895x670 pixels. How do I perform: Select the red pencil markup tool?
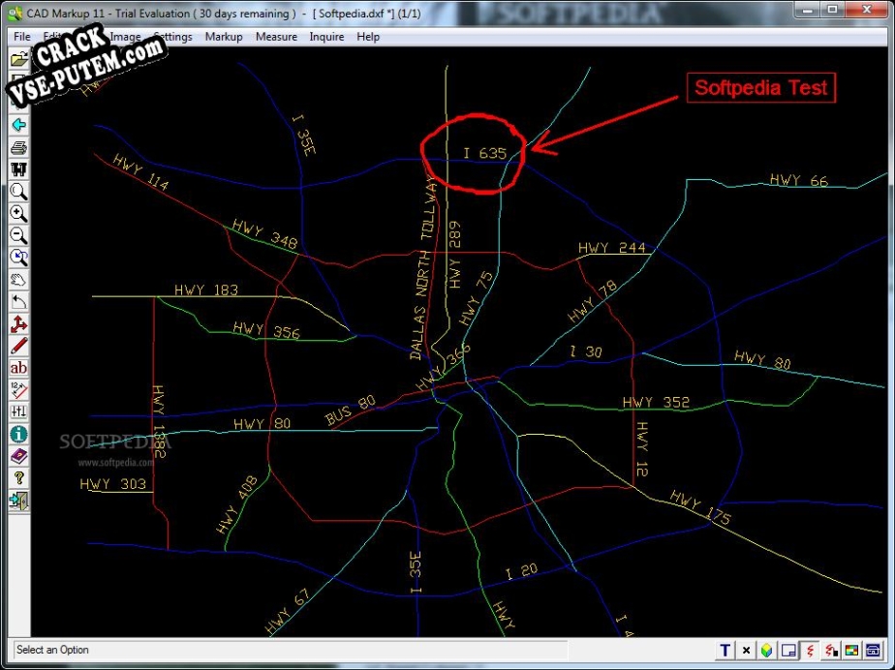(x=18, y=346)
